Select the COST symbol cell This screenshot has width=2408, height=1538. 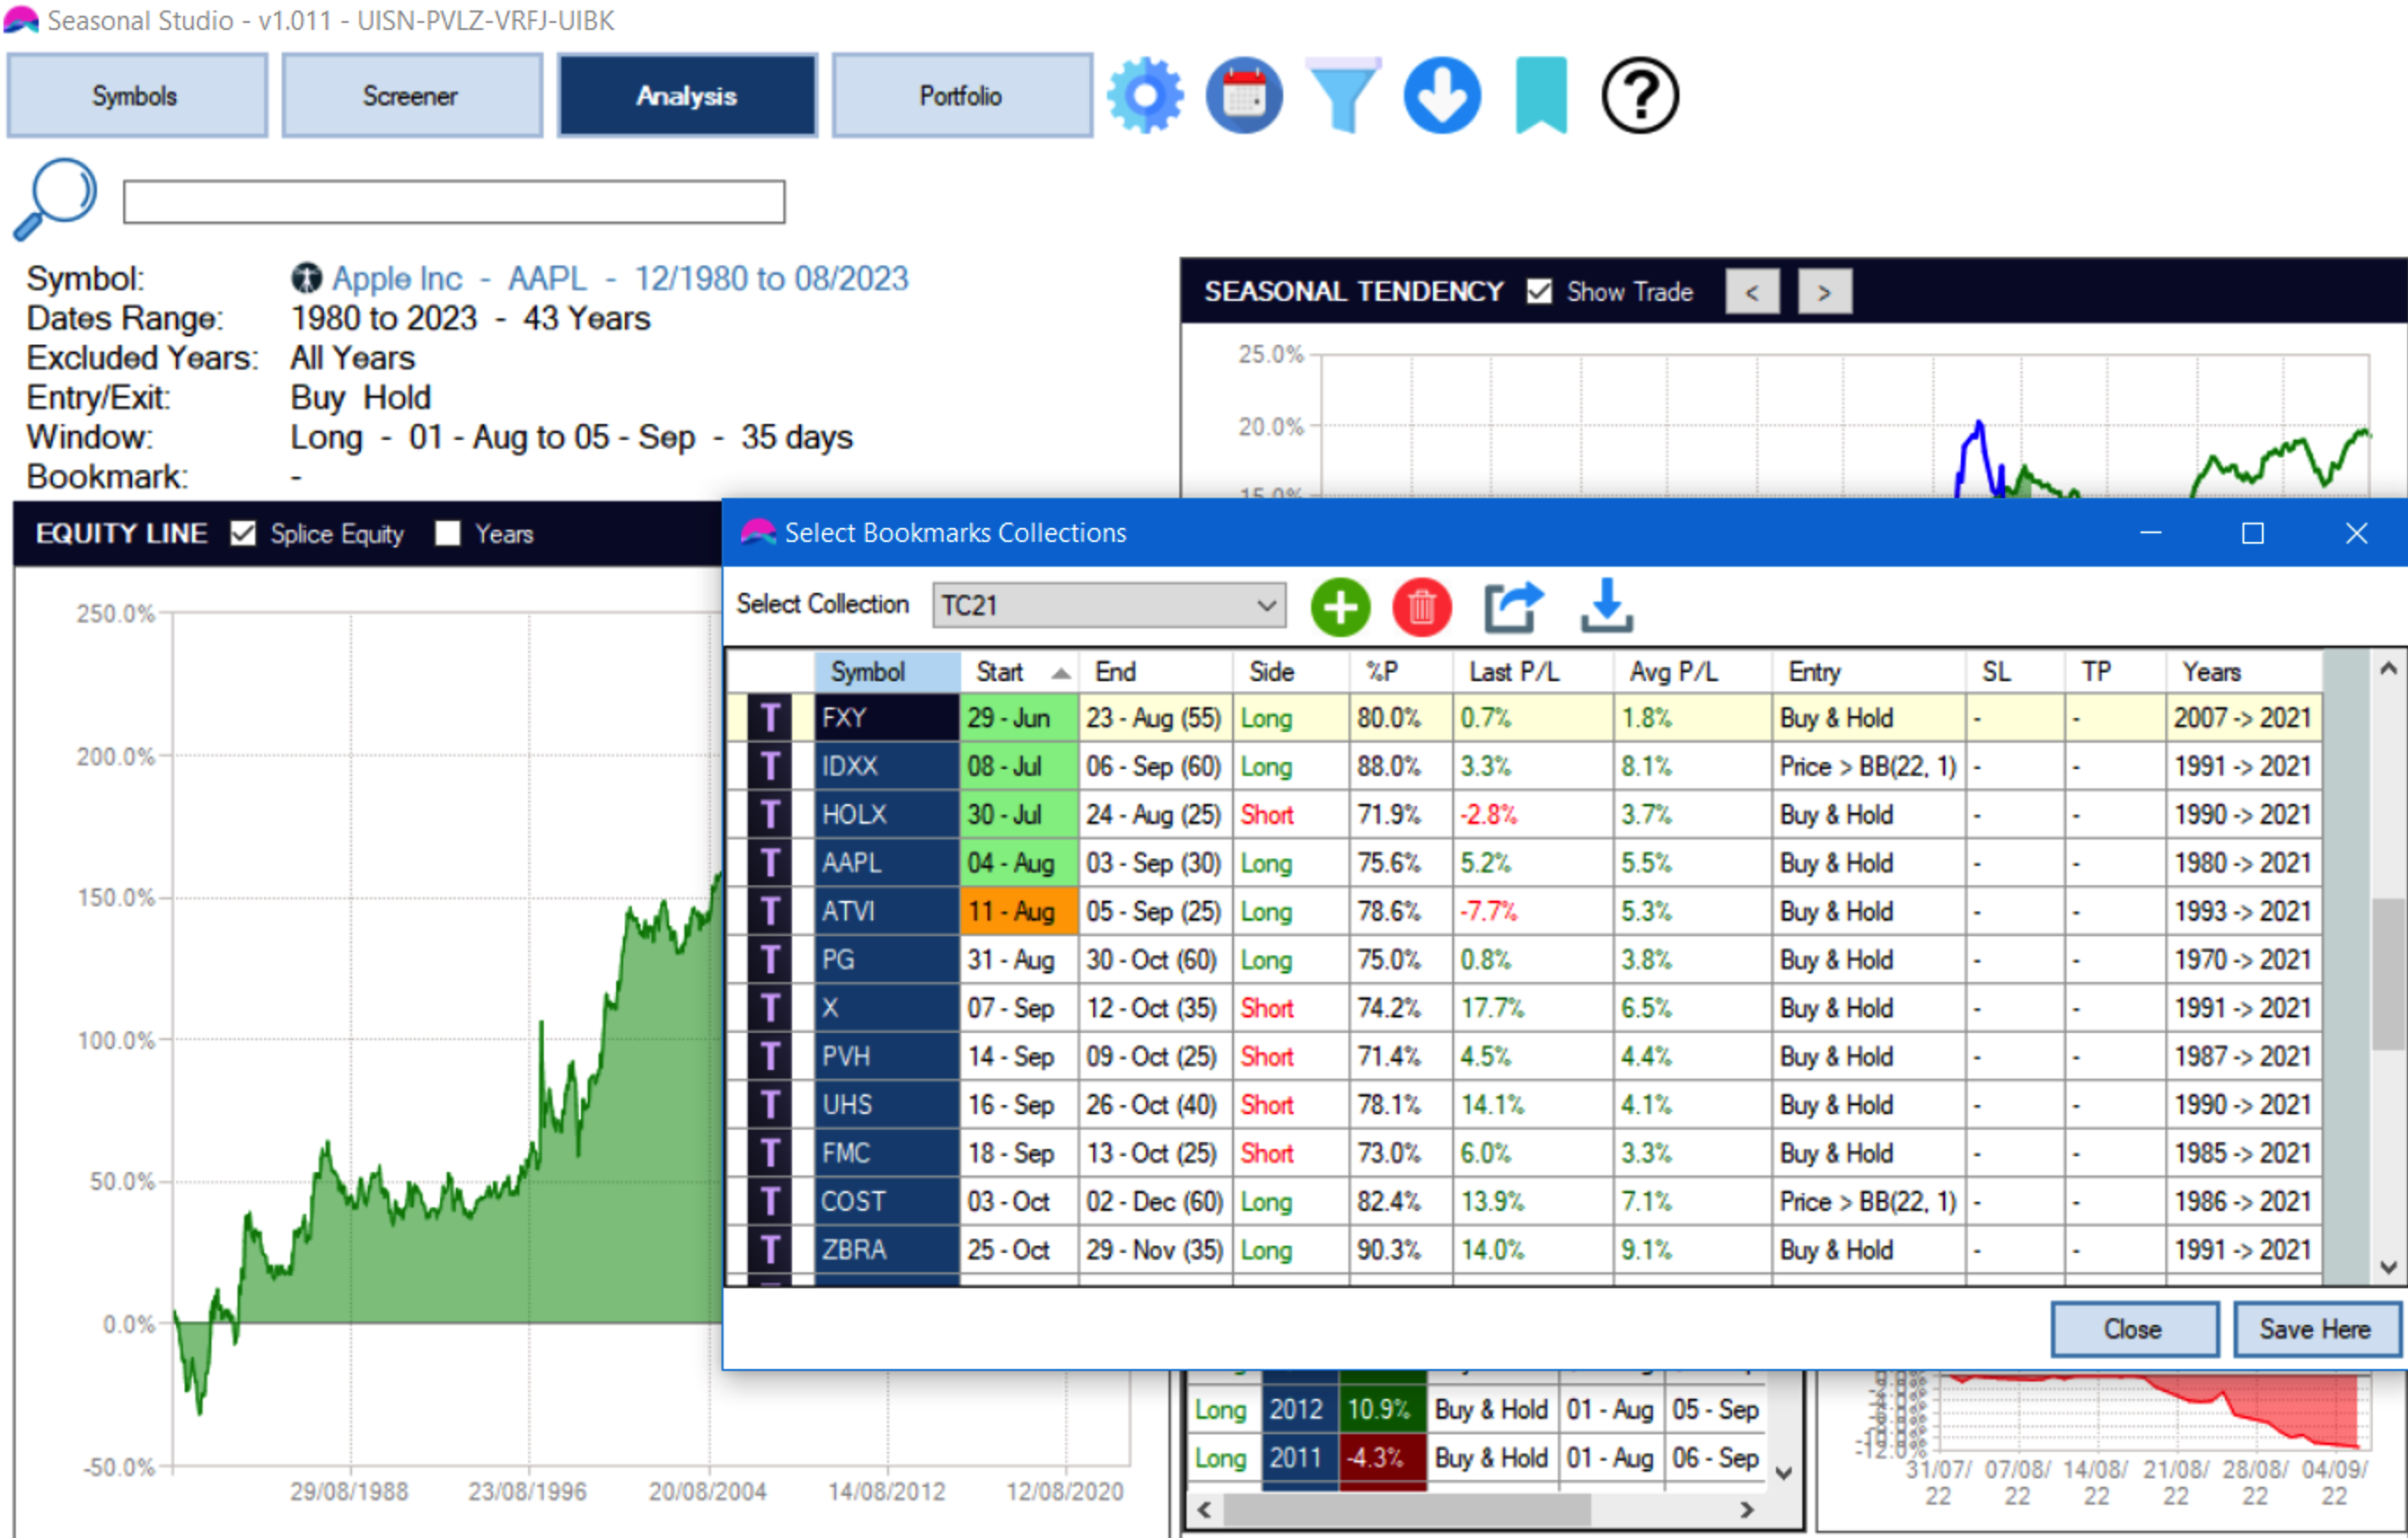coord(887,1201)
